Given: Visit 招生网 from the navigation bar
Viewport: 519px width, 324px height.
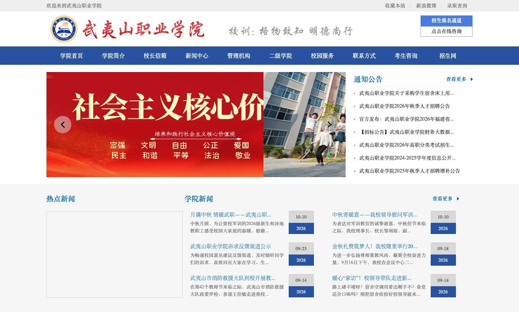Looking at the screenshot, I should pos(448,56).
